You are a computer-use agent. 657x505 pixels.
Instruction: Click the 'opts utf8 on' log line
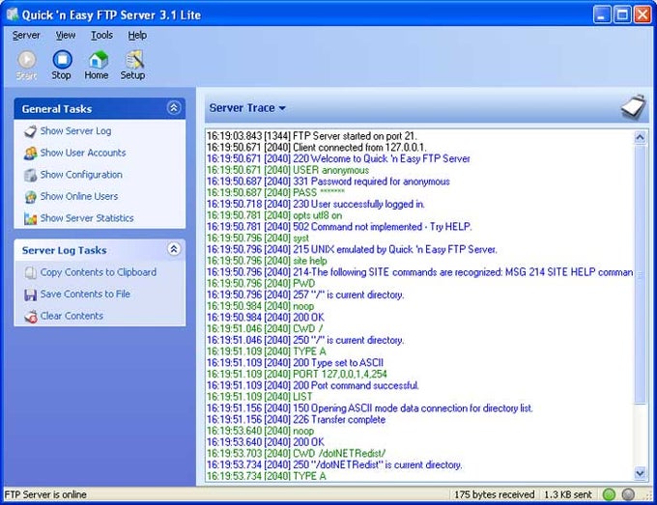pyautogui.click(x=274, y=215)
